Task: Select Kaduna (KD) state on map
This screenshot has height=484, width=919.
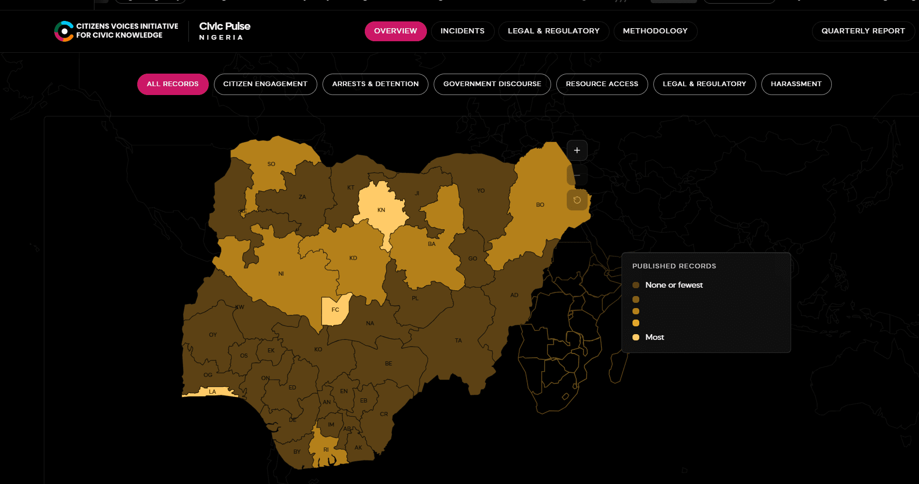Action: click(x=353, y=258)
